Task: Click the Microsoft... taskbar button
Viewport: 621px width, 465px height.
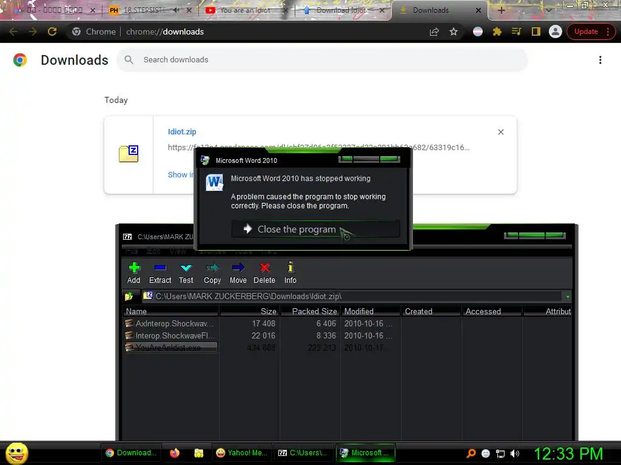Action: pos(366,453)
